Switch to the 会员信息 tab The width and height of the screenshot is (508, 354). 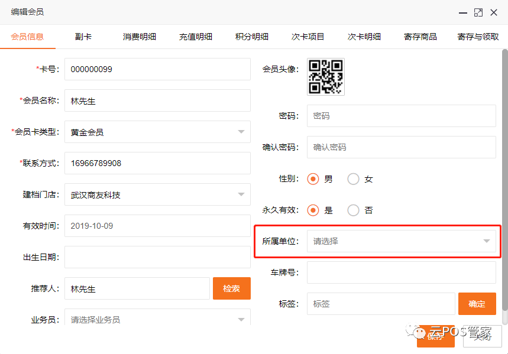pos(27,37)
